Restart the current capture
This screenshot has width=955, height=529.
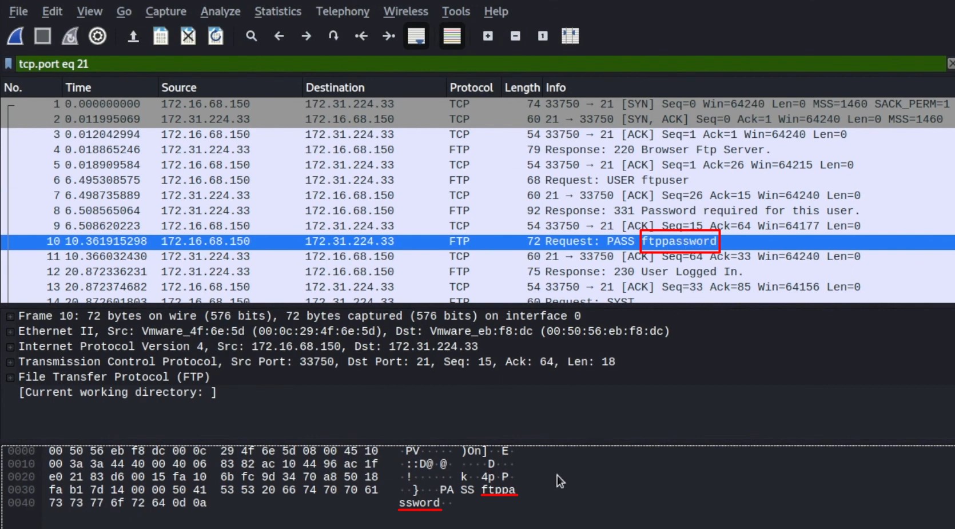pyautogui.click(x=70, y=36)
